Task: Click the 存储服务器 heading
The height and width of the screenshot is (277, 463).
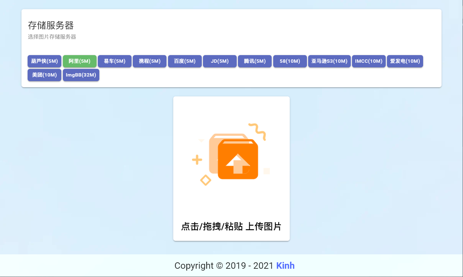Action: [51, 26]
